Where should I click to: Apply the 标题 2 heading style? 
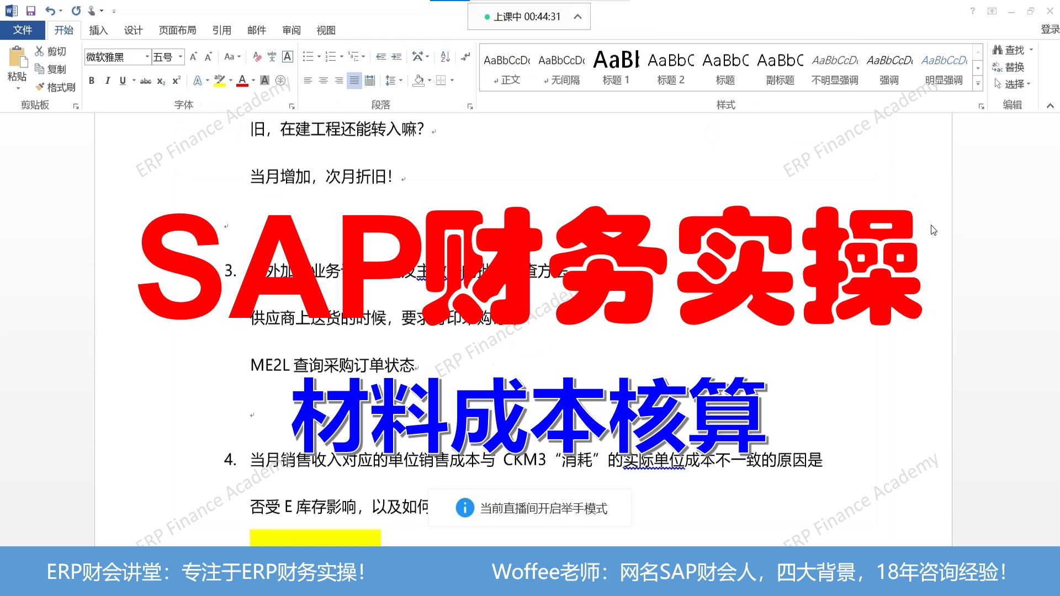671,67
